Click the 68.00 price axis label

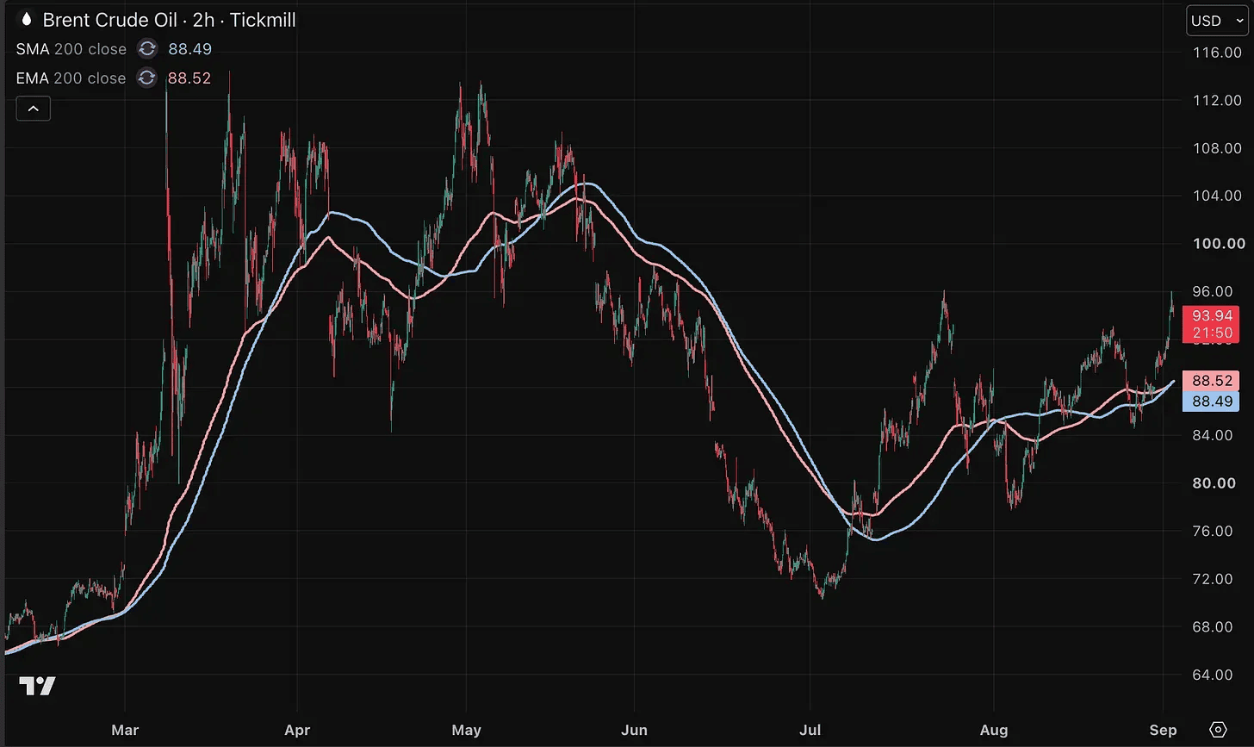[1212, 626]
